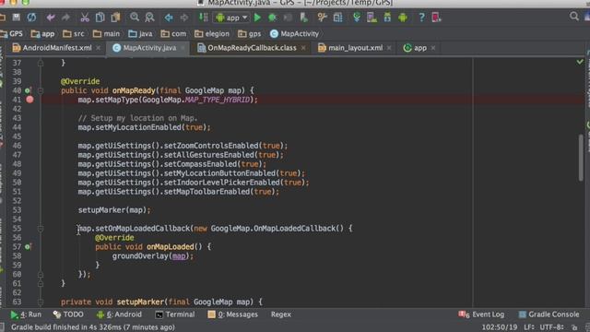
Task: Click the src breadcrumb folder
Action: 74,34
